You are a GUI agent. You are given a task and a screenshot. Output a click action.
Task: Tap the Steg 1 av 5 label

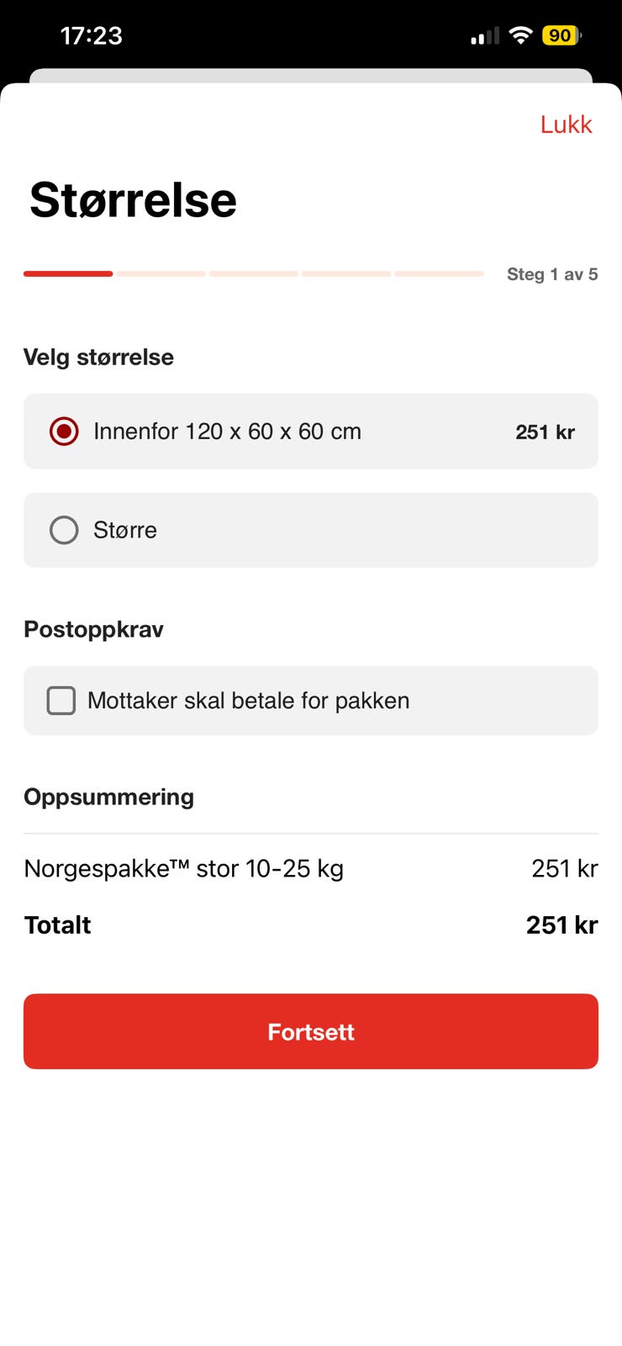pyautogui.click(x=552, y=274)
